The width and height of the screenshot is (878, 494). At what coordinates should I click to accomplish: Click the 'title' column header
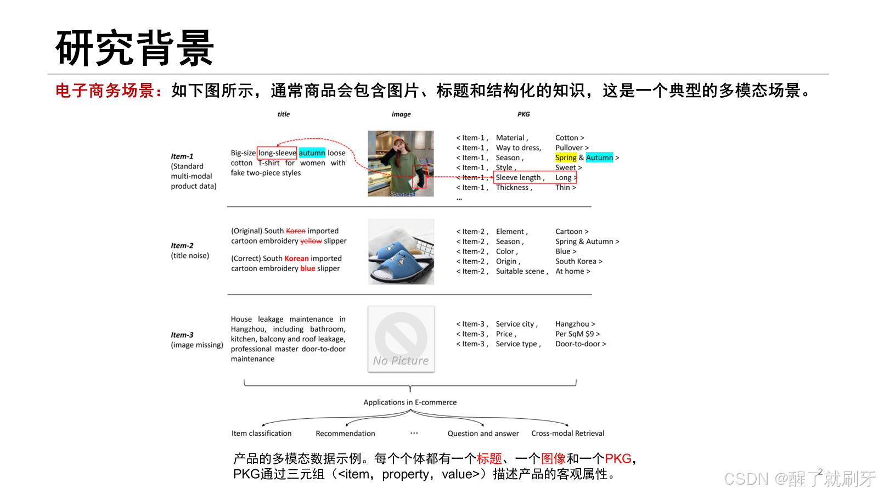[284, 114]
